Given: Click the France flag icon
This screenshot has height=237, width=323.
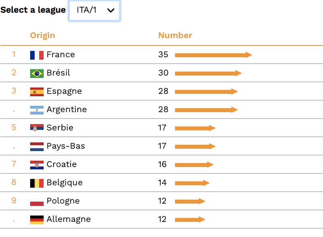Looking at the screenshot, I should 37,55.
